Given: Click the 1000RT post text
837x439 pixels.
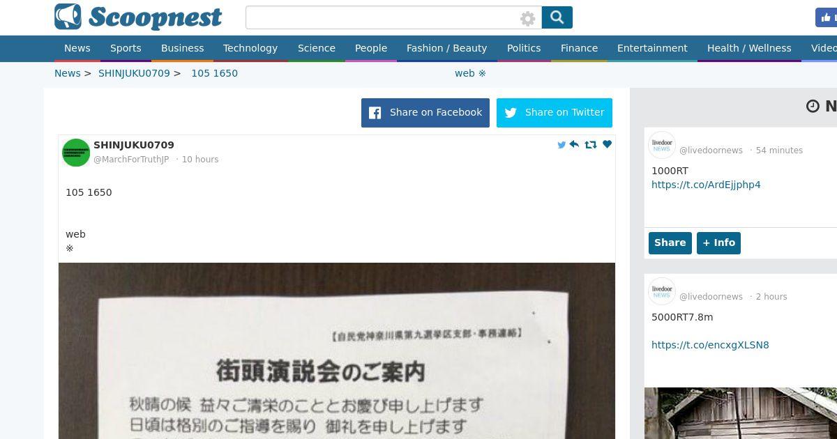Looking at the screenshot, I should coord(670,171).
